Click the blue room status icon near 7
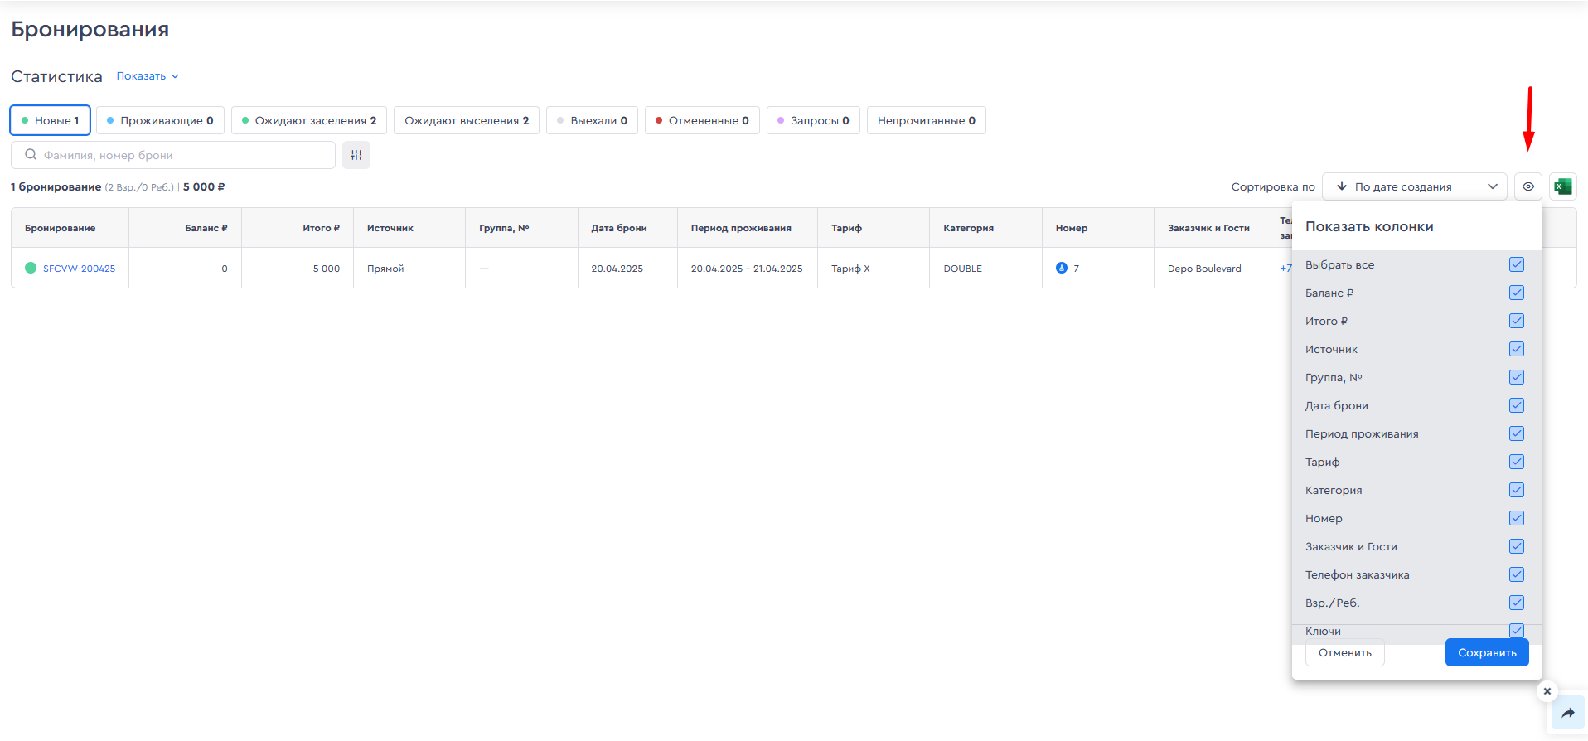Image resolution: width=1588 pixels, height=741 pixels. tap(1062, 268)
